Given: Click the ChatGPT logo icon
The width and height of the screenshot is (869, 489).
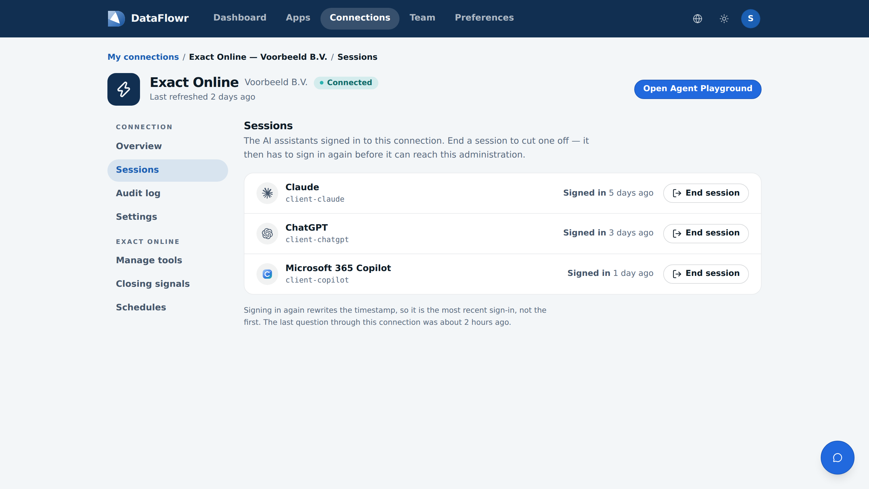Looking at the screenshot, I should 267,234.
